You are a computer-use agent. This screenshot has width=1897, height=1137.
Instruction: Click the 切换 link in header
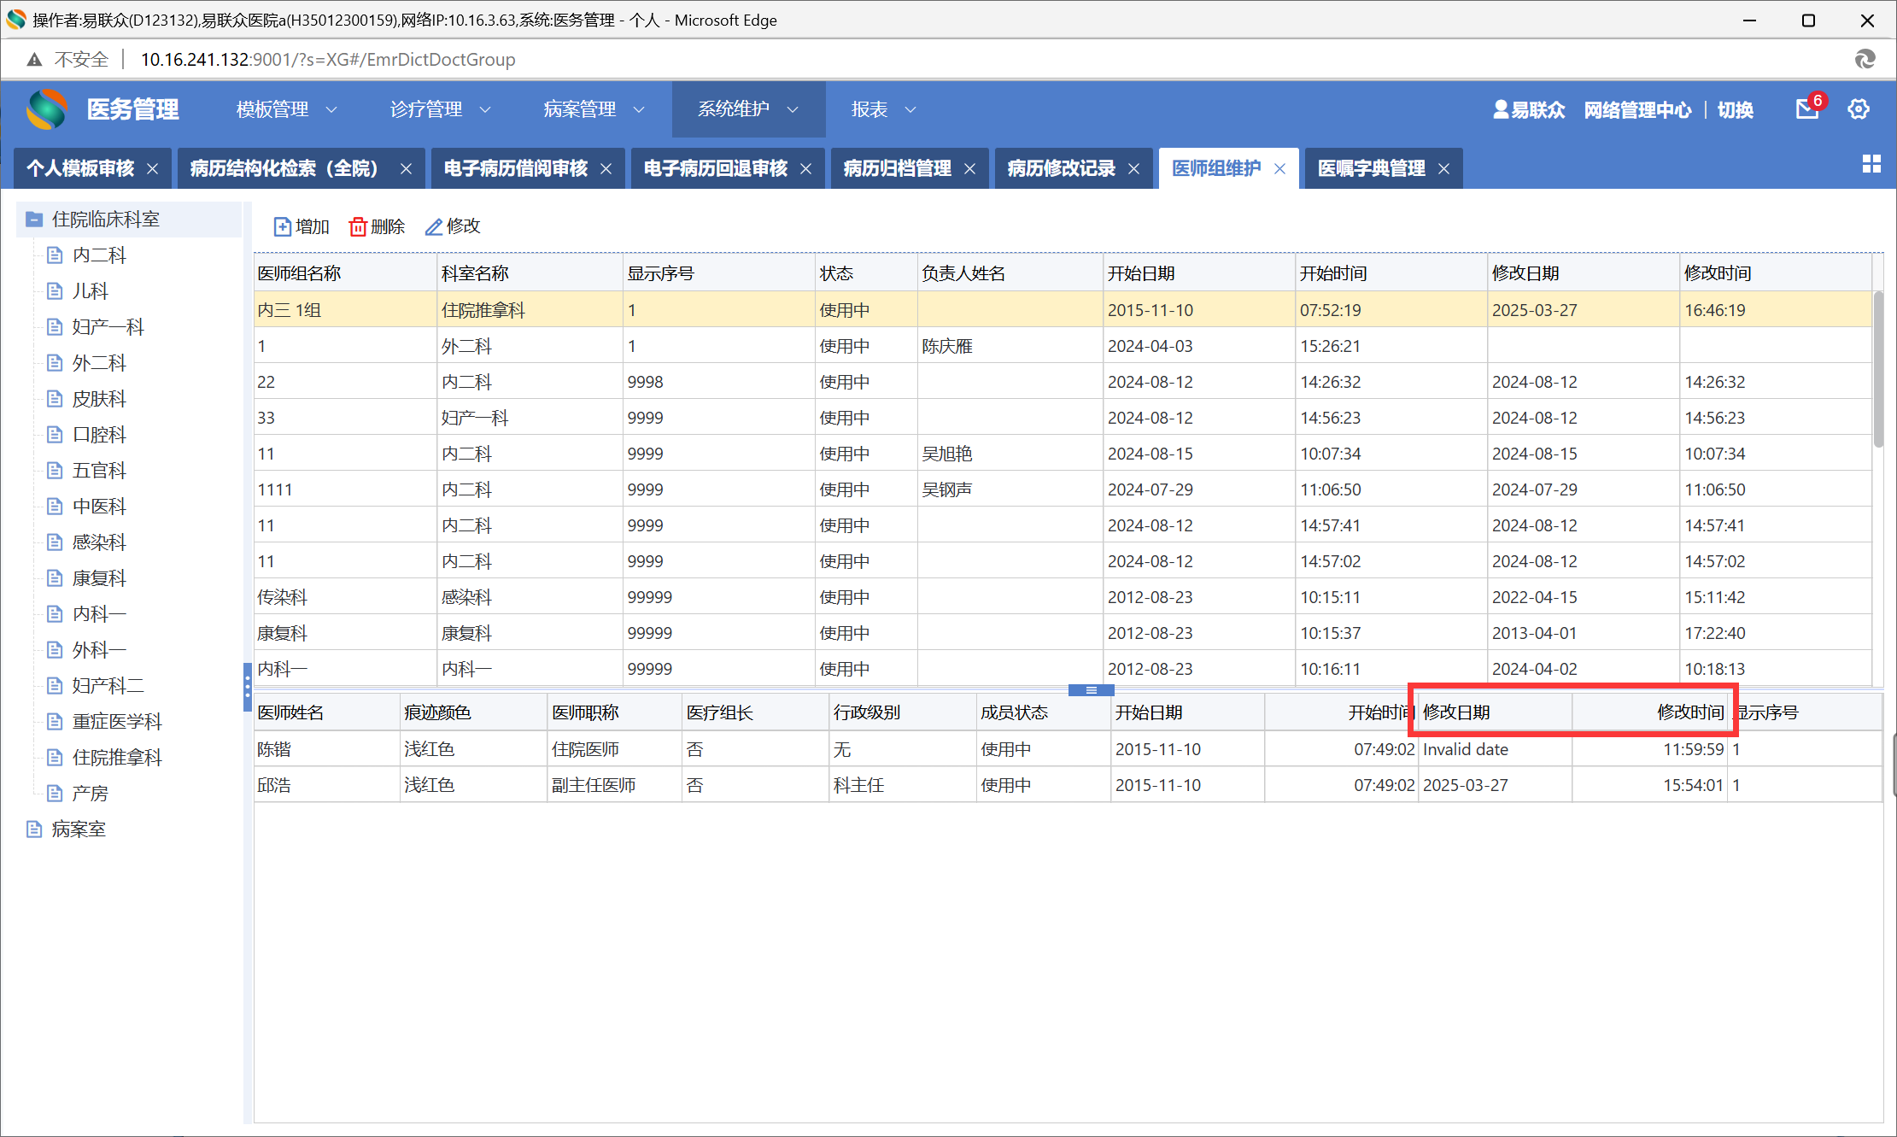pyautogui.click(x=1735, y=110)
